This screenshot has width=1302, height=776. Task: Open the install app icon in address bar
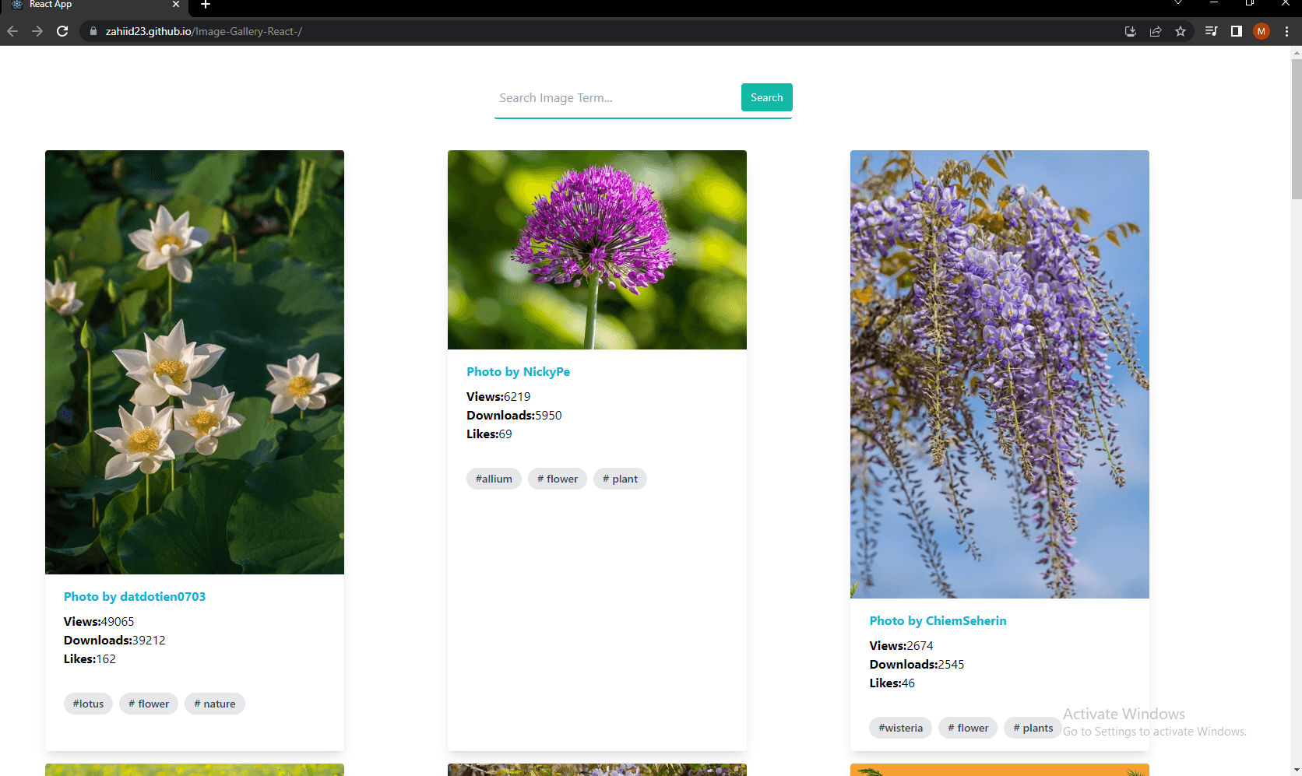(x=1131, y=31)
